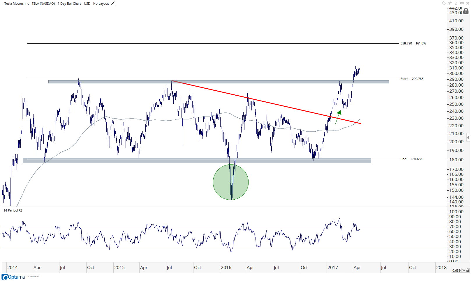Click the '410.00' price scale label
The height and width of the screenshot is (281, 472).
click(x=456, y=21)
